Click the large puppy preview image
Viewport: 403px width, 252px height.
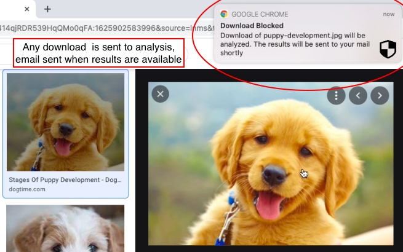[x=271, y=163]
